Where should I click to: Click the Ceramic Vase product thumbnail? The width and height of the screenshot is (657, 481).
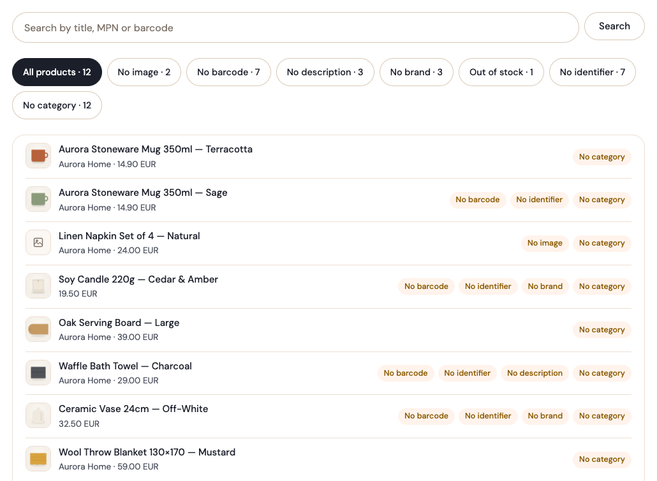[38, 416]
